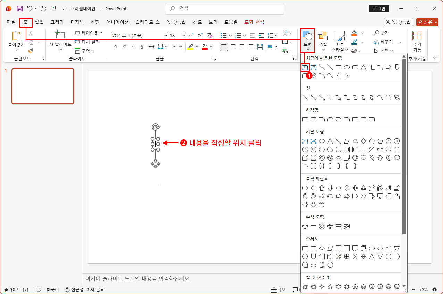Select the 서식 복사 (Format Painter) icon
Screen dimensions: 443x294
(x=31, y=51)
